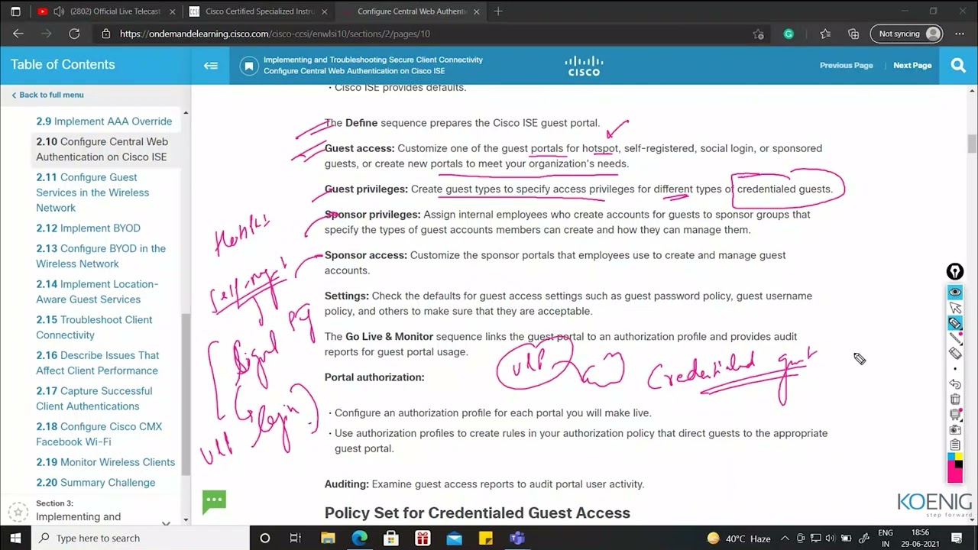The image size is (978, 550).
Task: Open the Windows Start menu
Action: point(15,539)
